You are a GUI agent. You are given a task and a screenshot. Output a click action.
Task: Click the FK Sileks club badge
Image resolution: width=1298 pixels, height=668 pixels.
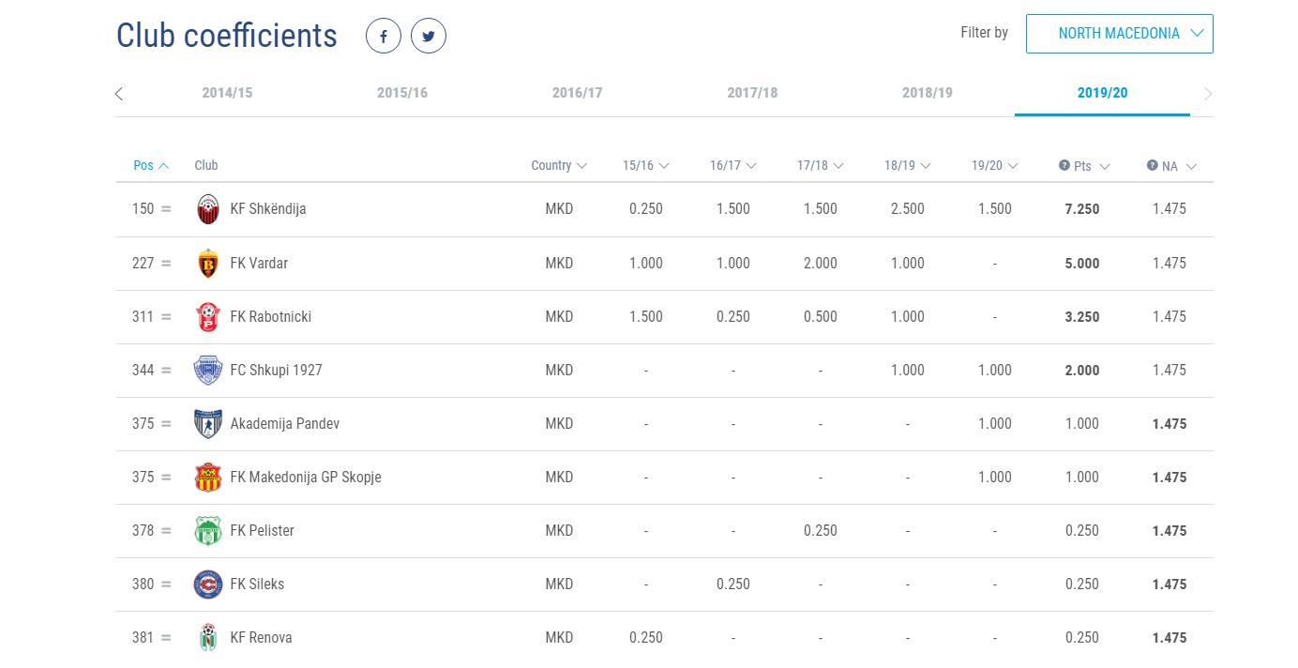point(208,584)
